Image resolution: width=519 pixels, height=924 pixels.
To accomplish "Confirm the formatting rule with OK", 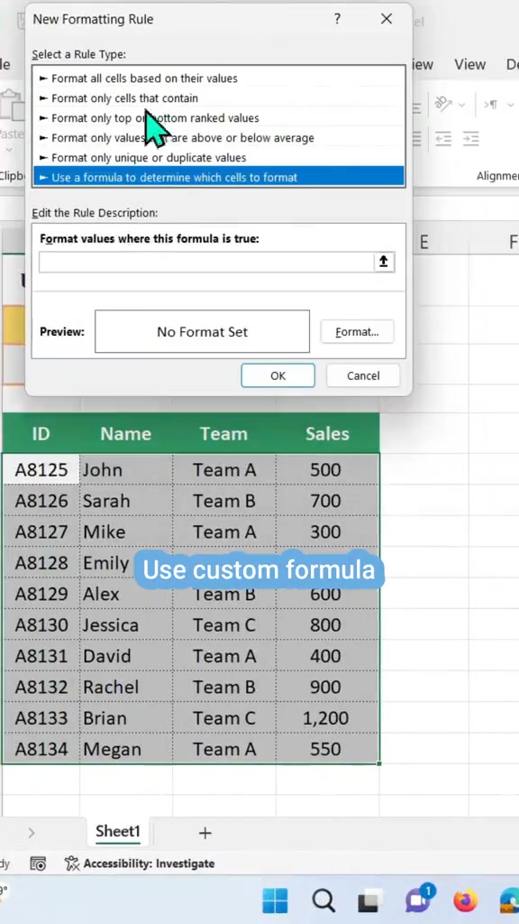I will coord(278,375).
